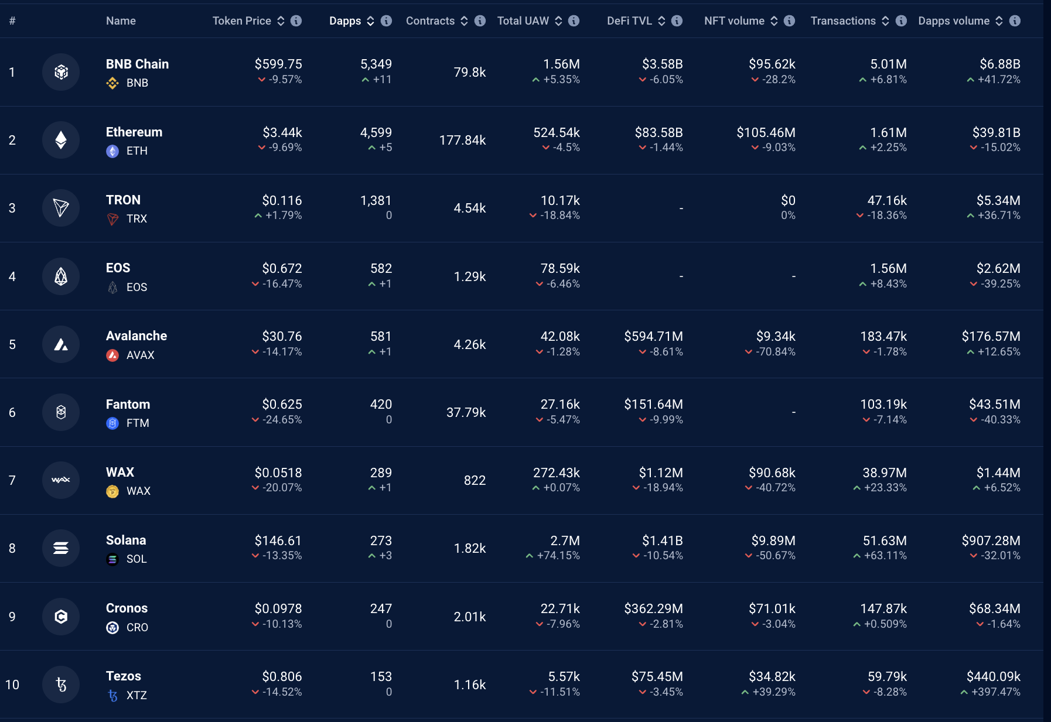This screenshot has height=722, width=1051.
Task: Click the info icon next to DeFi TVL
Action: 677,21
